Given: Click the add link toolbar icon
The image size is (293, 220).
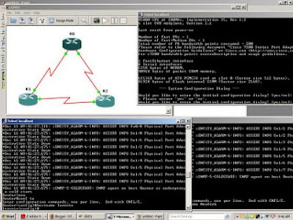Looking at the screenshot, I should pyautogui.click(x=42, y=20).
